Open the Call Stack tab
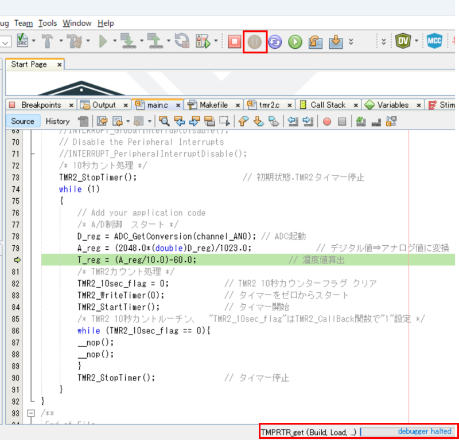Viewport: 459px width, 440px height. click(328, 105)
